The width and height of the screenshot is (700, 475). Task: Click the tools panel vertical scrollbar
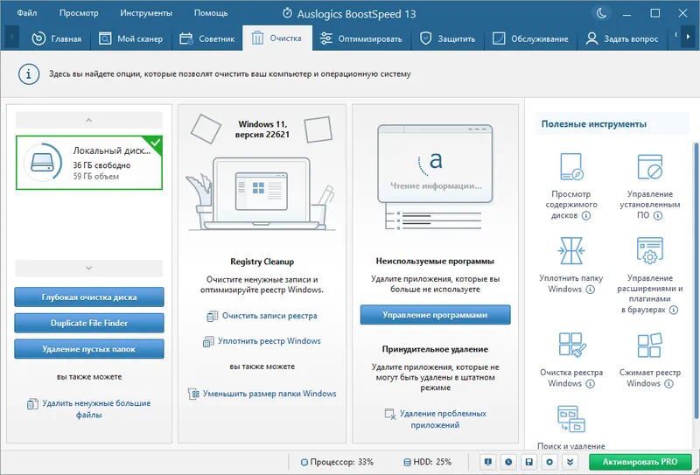click(695, 280)
